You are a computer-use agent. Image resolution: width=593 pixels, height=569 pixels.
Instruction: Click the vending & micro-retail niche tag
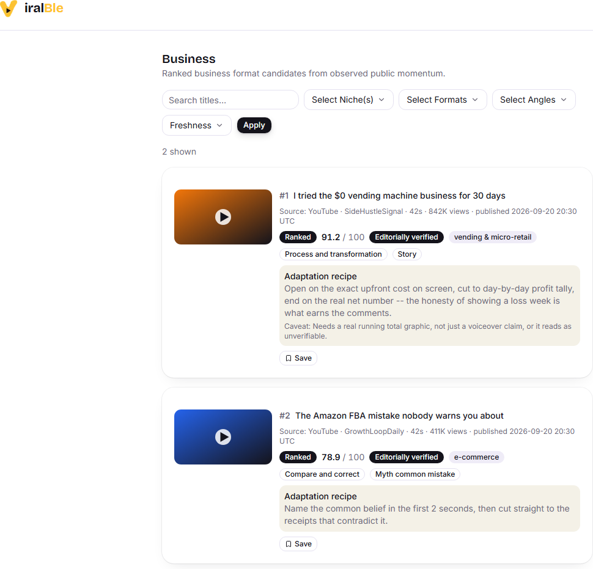point(492,237)
